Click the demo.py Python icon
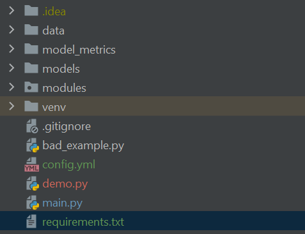305x234 pixels. [x=33, y=184]
